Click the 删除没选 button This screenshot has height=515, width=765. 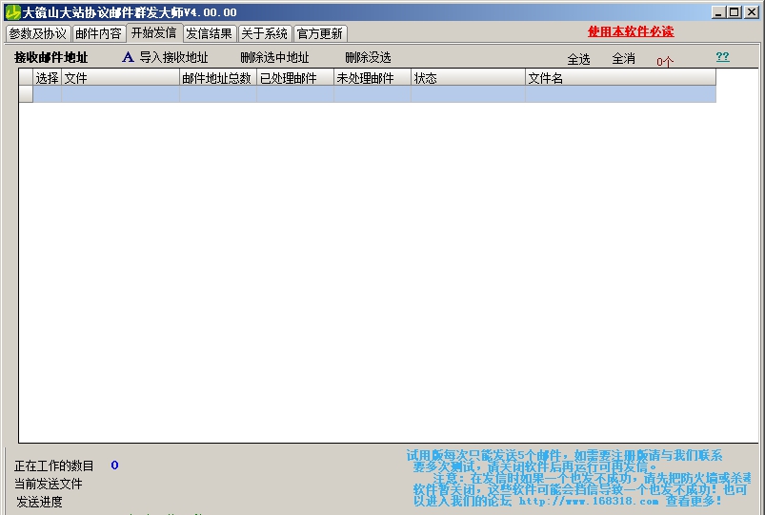point(368,58)
